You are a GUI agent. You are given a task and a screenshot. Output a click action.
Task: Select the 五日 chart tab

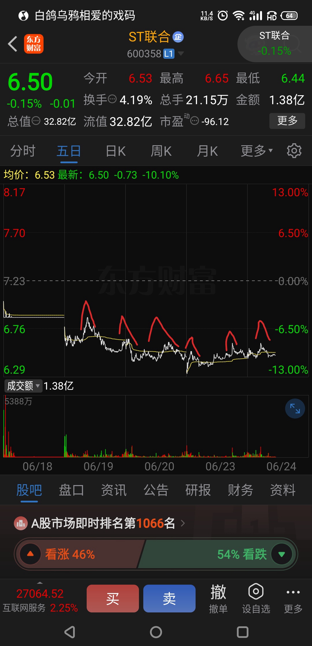[x=69, y=151]
